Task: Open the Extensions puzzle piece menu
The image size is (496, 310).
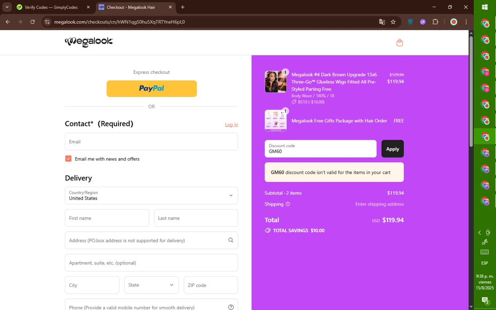Action: tap(435, 22)
